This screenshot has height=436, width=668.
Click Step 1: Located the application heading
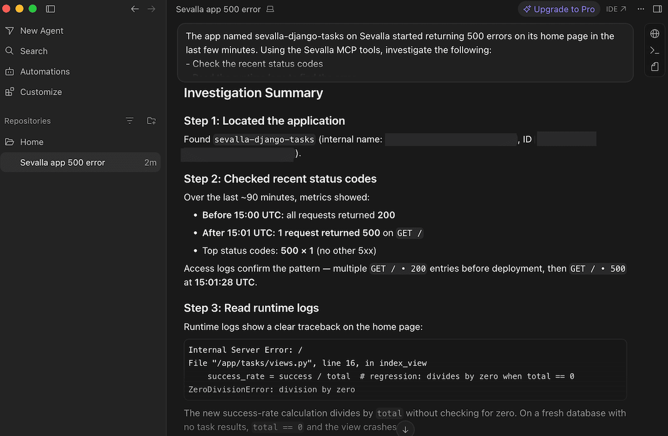pos(264,121)
